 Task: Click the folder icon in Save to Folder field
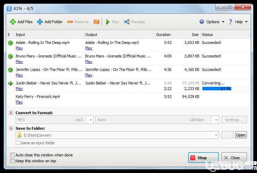tap(19, 135)
